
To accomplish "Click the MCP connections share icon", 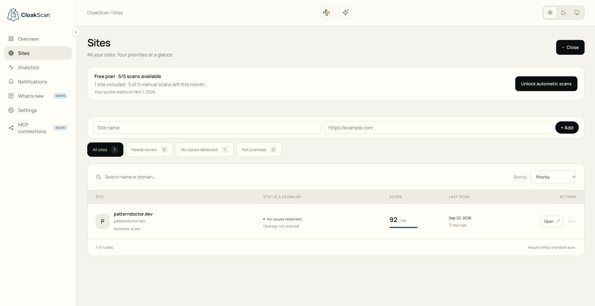I will [11, 128].
